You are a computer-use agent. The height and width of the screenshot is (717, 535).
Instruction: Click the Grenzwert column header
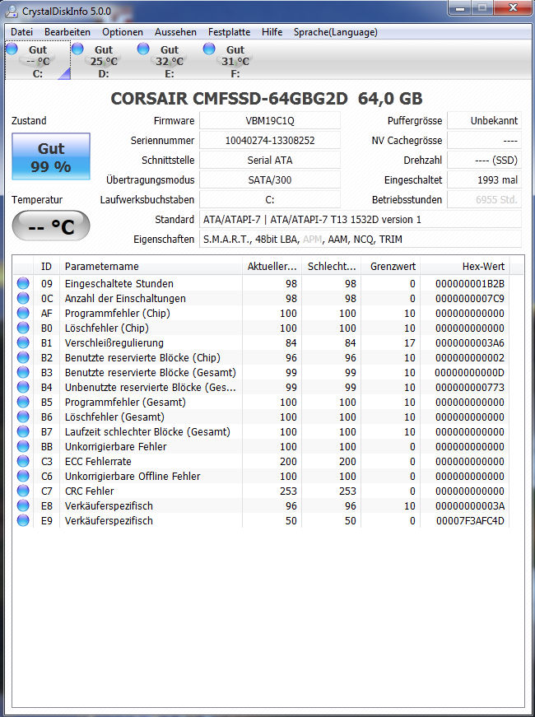(391, 266)
